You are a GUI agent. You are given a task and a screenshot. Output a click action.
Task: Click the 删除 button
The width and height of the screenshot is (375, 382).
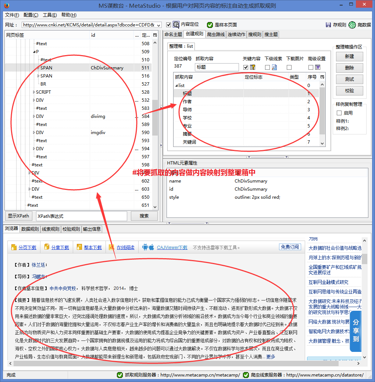349,68
